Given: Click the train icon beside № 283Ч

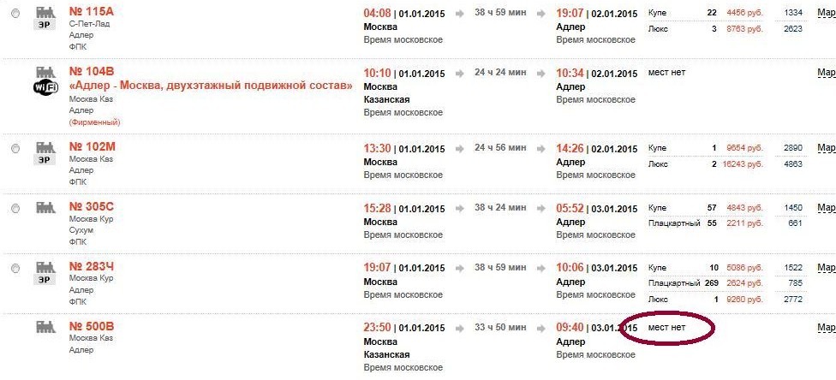Looking at the screenshot, I should click(x=44, y=267).
